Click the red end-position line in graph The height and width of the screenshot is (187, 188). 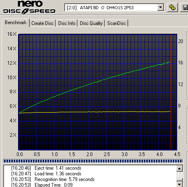(x=171, y=92)
